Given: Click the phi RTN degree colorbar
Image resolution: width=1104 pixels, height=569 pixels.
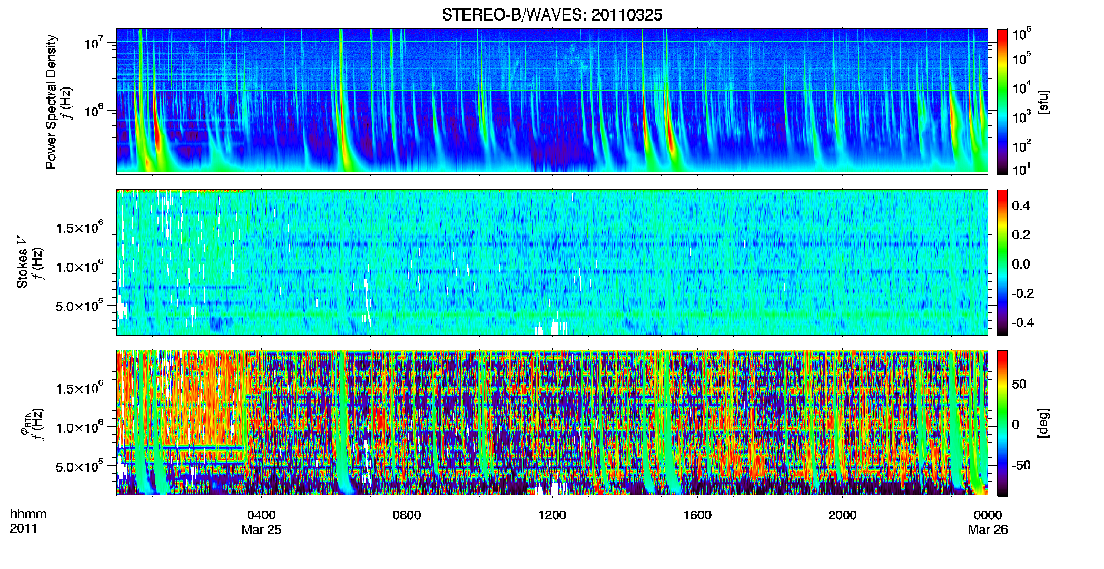Looking at the screenshot, I should pos(1002,423).
